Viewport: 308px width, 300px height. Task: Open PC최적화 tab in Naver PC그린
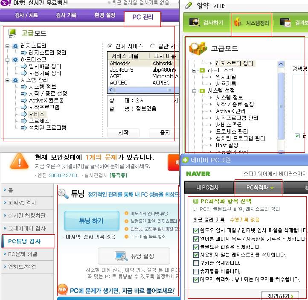pos(259,187)
